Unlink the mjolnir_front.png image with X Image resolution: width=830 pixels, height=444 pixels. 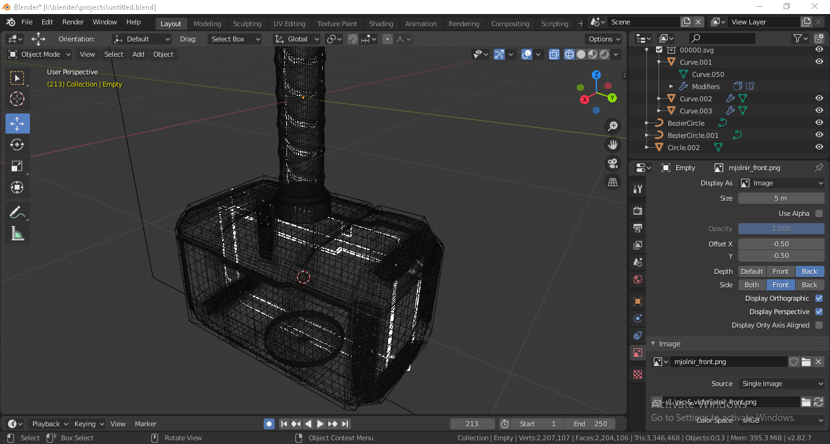click(x=819, y=362)
